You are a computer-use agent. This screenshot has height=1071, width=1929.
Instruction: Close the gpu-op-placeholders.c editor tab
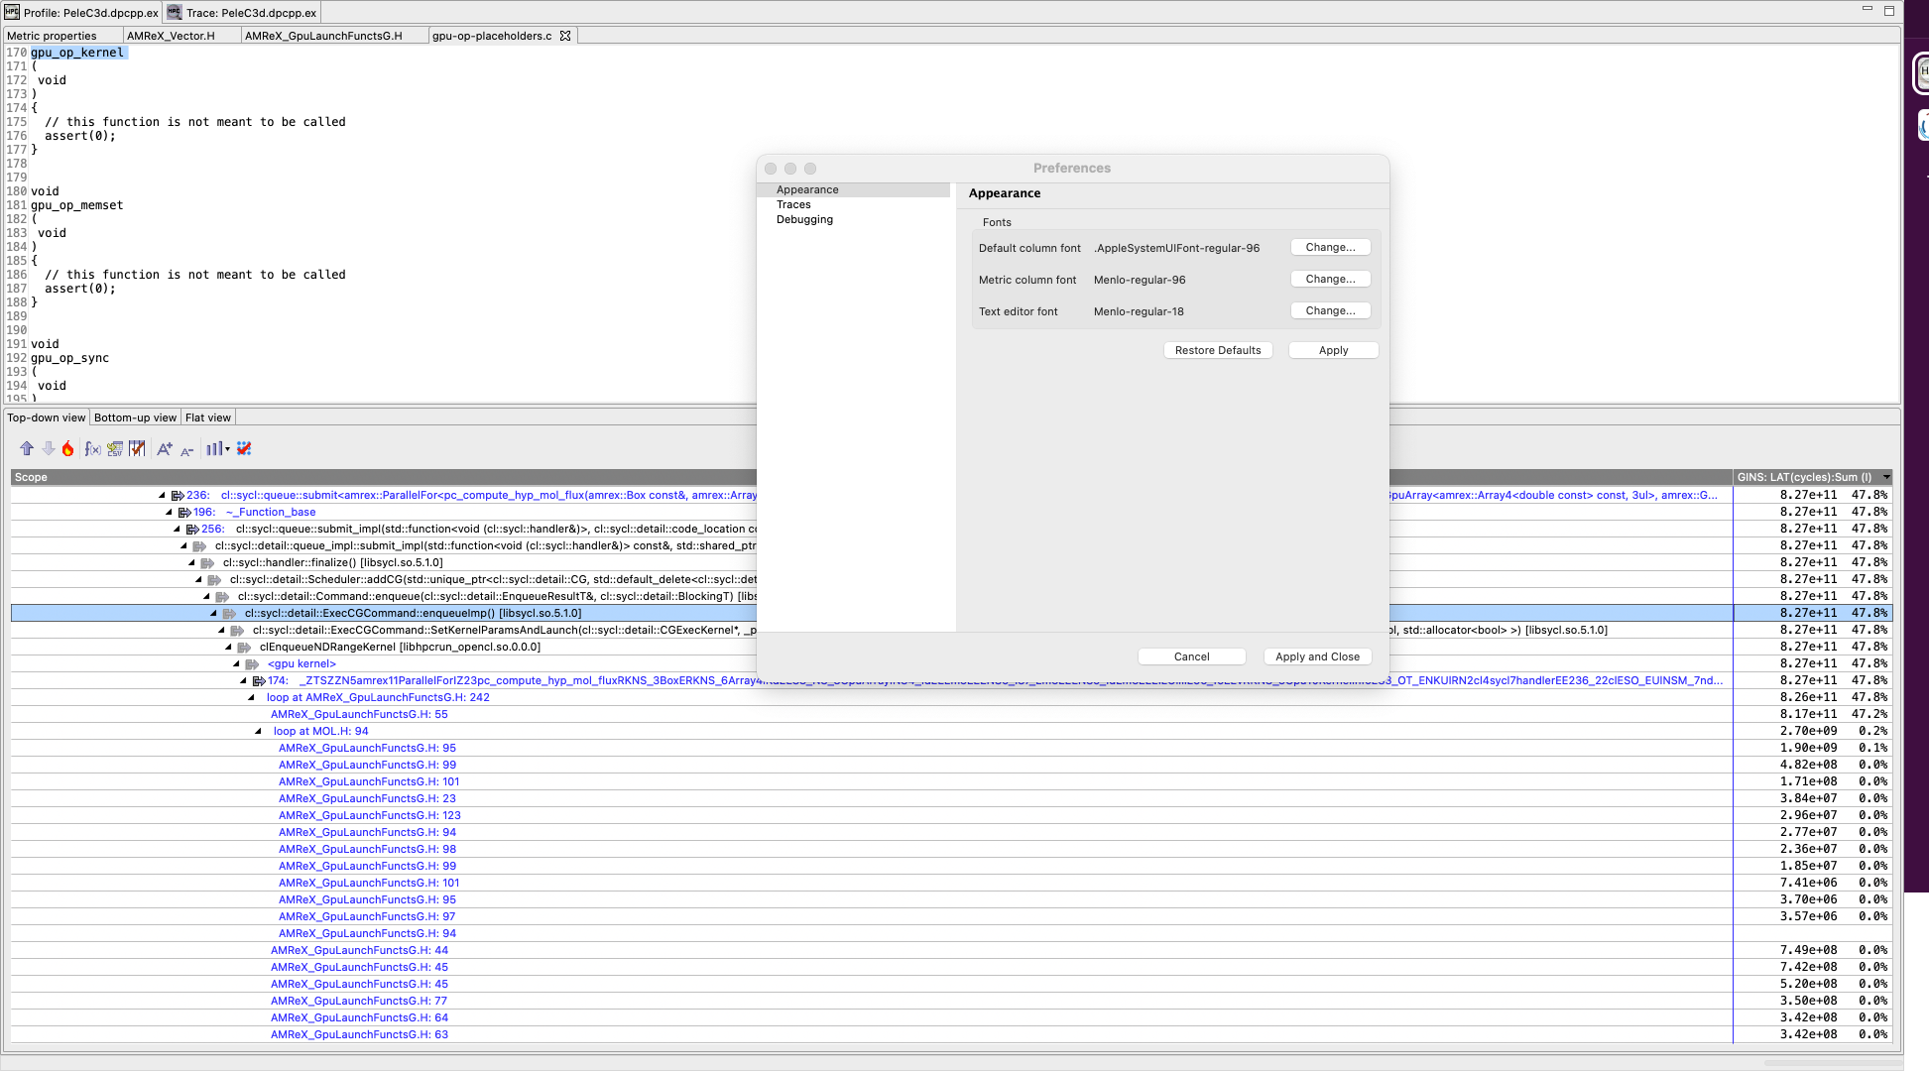tap(565, 35)
